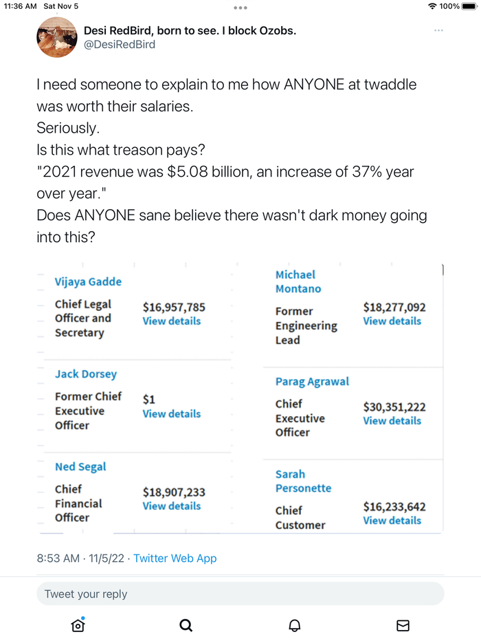Open the tweet's more options ellipsis
This screenshot has width=481, height=641.
438,31
